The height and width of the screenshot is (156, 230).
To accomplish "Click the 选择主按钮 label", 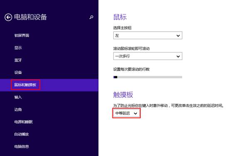I will (x=122, y=28).
